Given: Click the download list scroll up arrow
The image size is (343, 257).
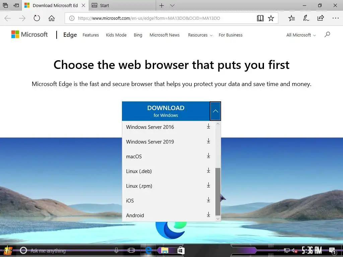Looking at the screenshot, I should tap(218, 124).
